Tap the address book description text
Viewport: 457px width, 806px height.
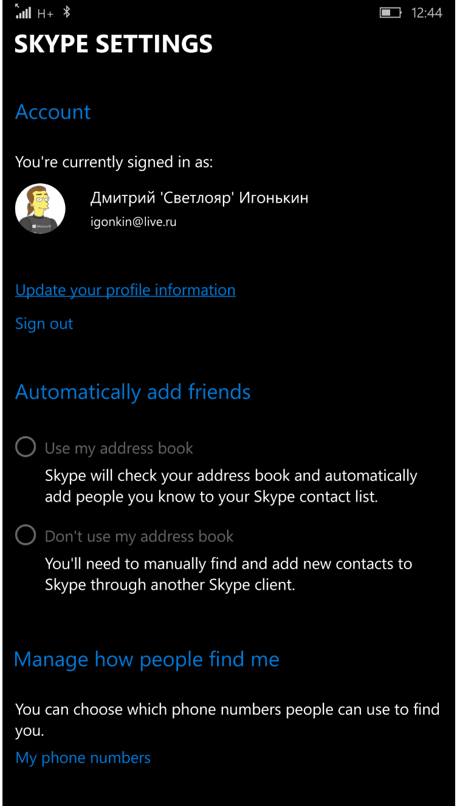pyautogui.click(x=231, y=486)
